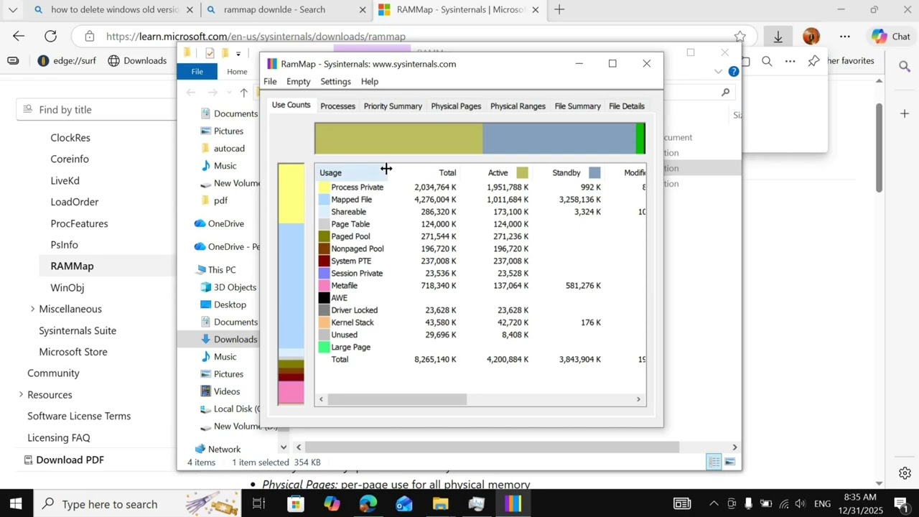The width and height of the screenshot is (919, 517).
Task: Switch to the File Details tab
Action: click(x=627, y=106)
